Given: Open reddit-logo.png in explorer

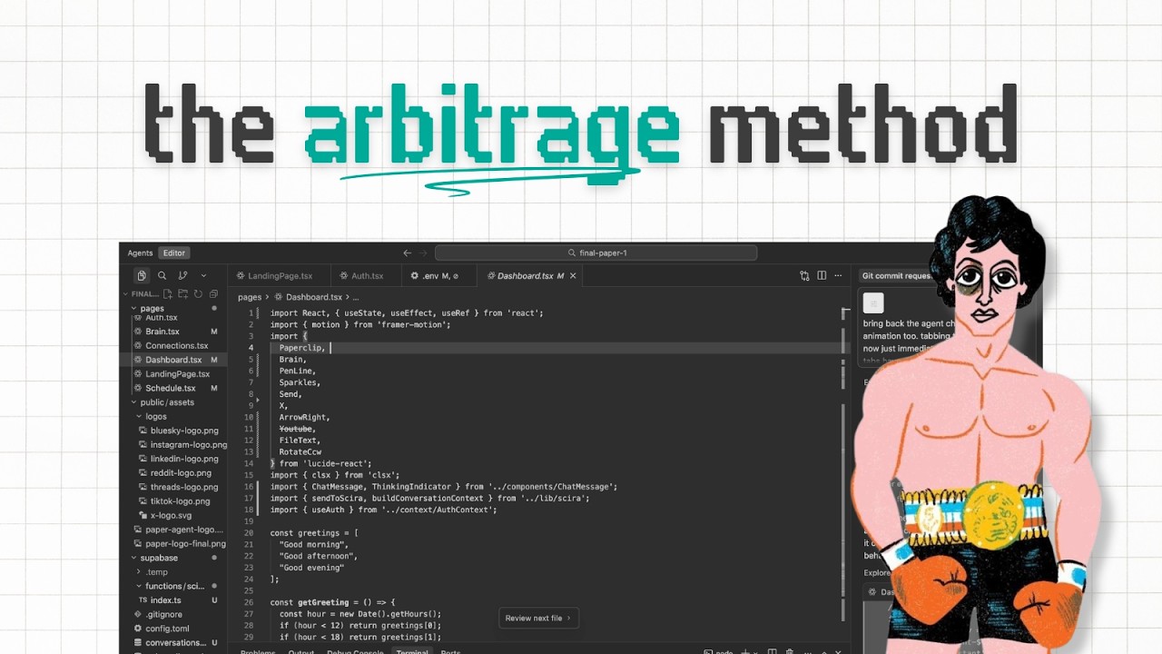Looking at the screenshot, I should (172, 473).
